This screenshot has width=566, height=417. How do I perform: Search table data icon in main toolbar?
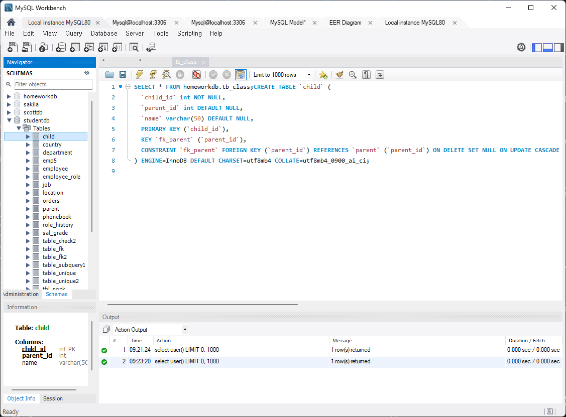(134, 47)
